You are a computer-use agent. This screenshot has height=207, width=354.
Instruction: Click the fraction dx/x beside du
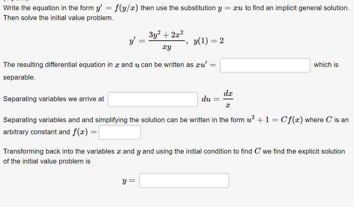click(x=229, y=98)
